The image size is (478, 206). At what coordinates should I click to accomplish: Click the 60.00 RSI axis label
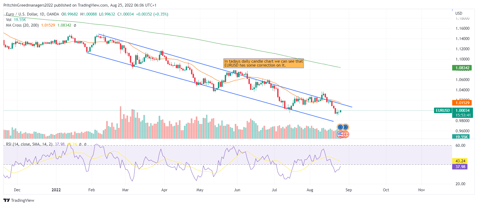point(460,145)
